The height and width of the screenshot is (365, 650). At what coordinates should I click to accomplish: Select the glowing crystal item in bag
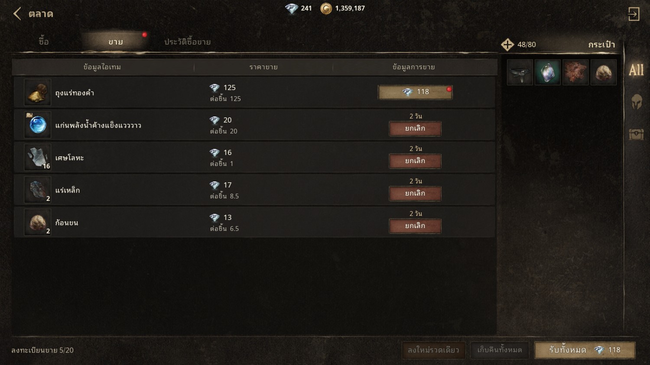pyautogui.click(x=548, y=72)
